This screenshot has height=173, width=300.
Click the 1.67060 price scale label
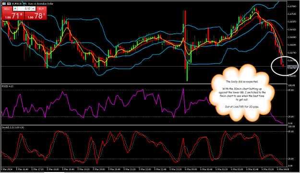pyautogui.click(x=292, y=6)
